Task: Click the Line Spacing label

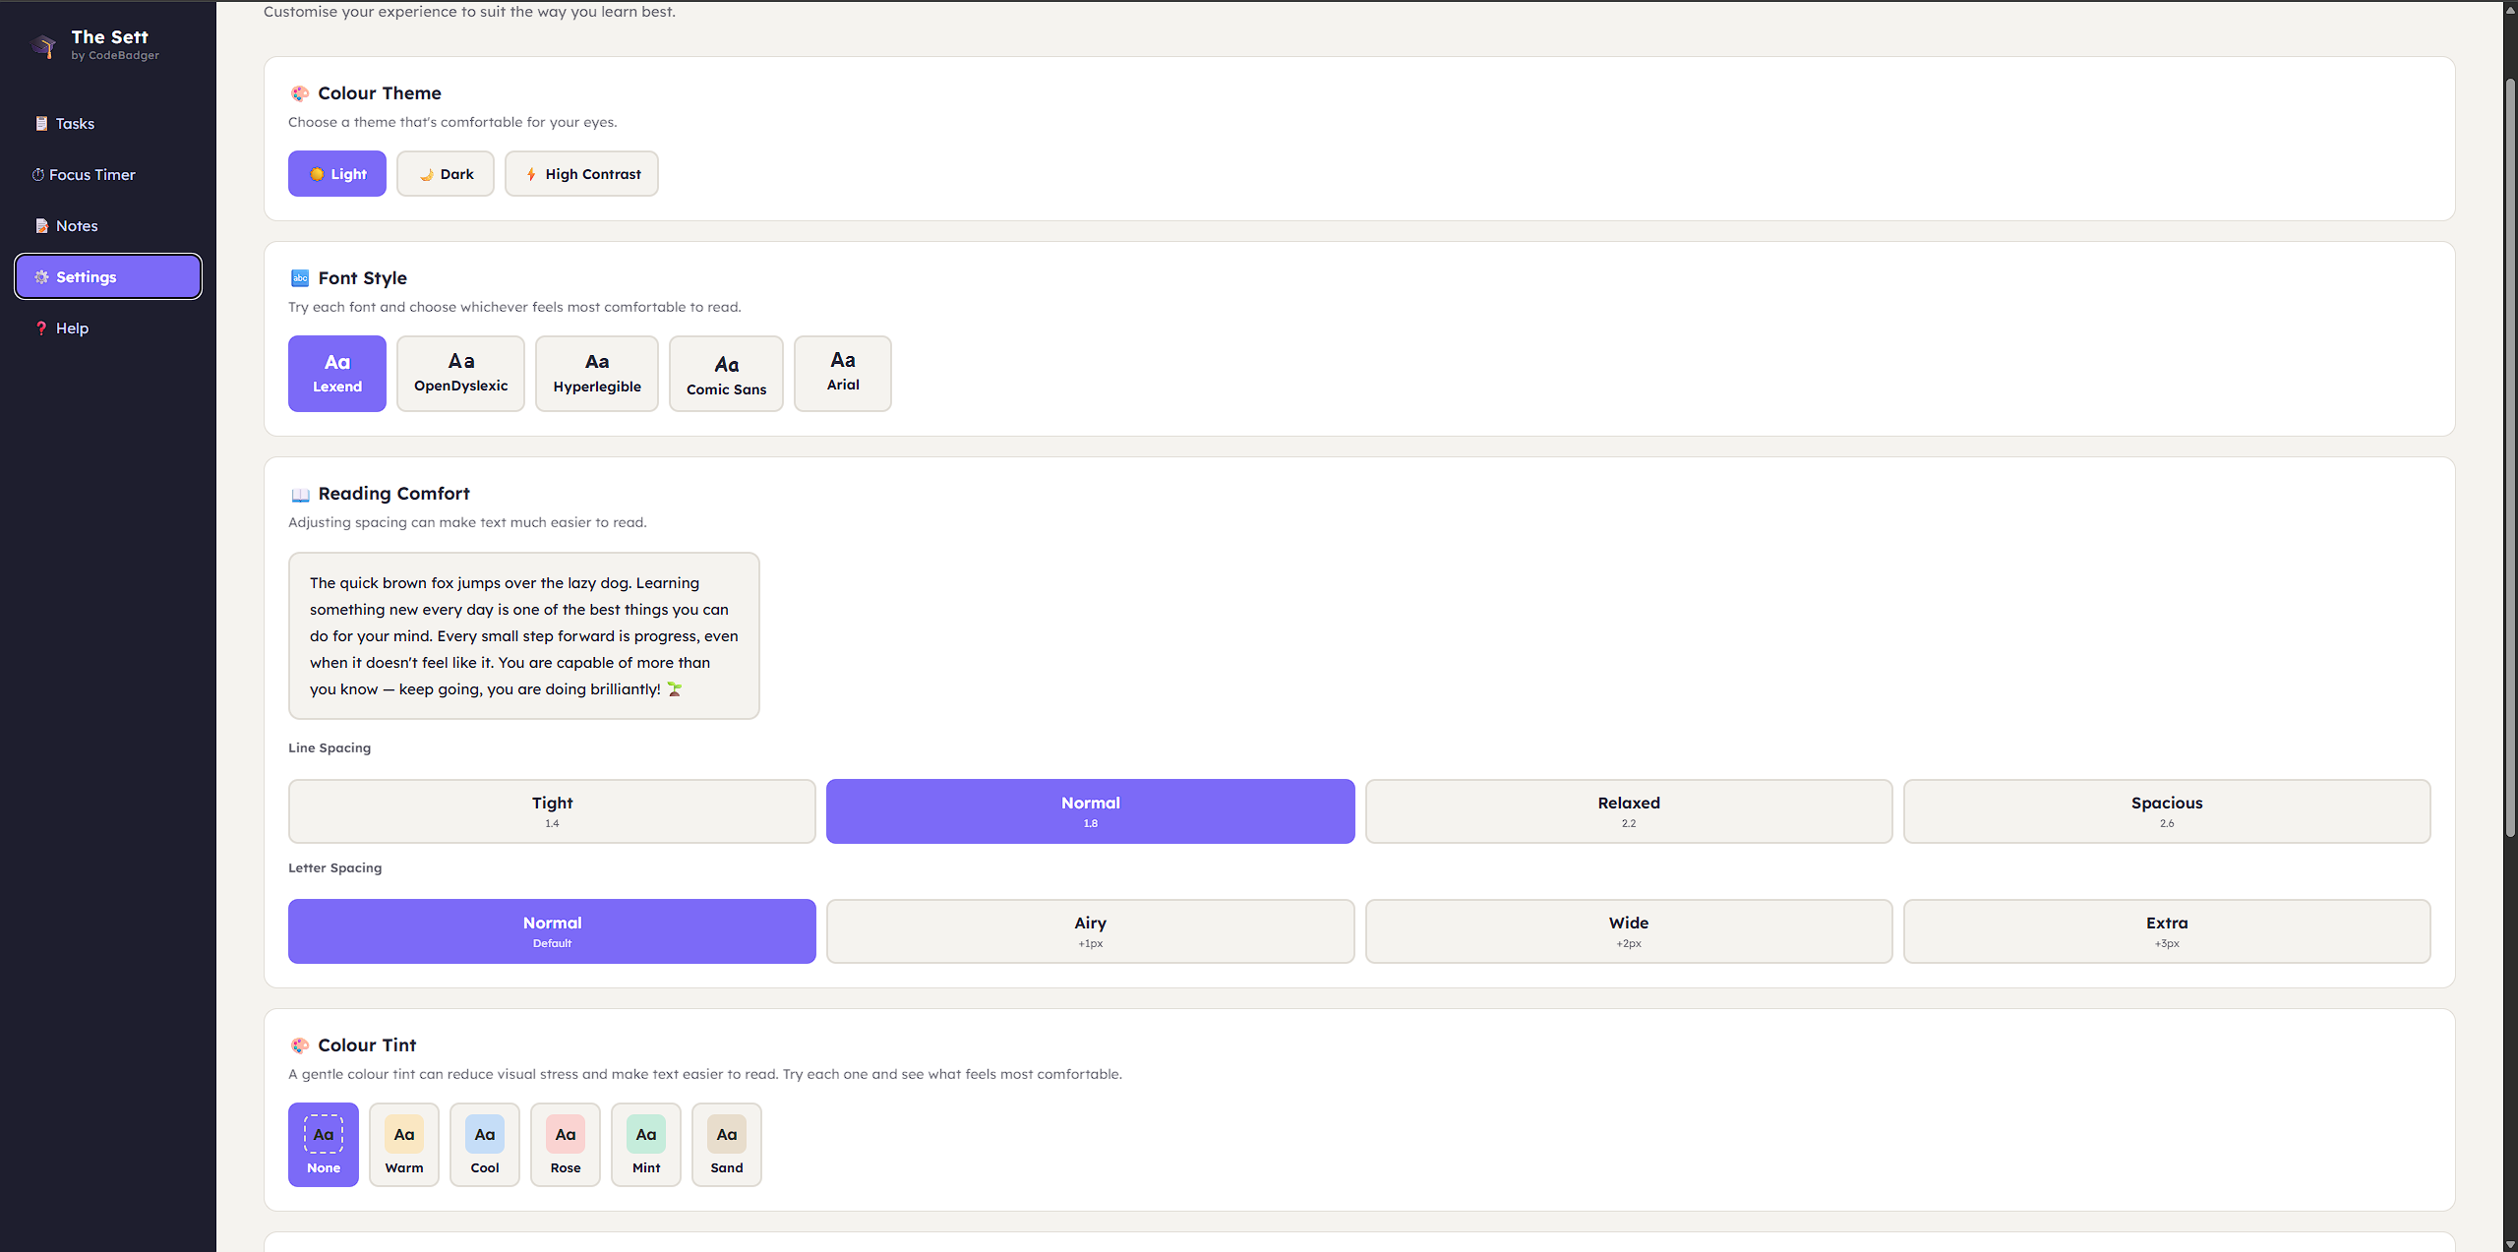Action: 330,748
